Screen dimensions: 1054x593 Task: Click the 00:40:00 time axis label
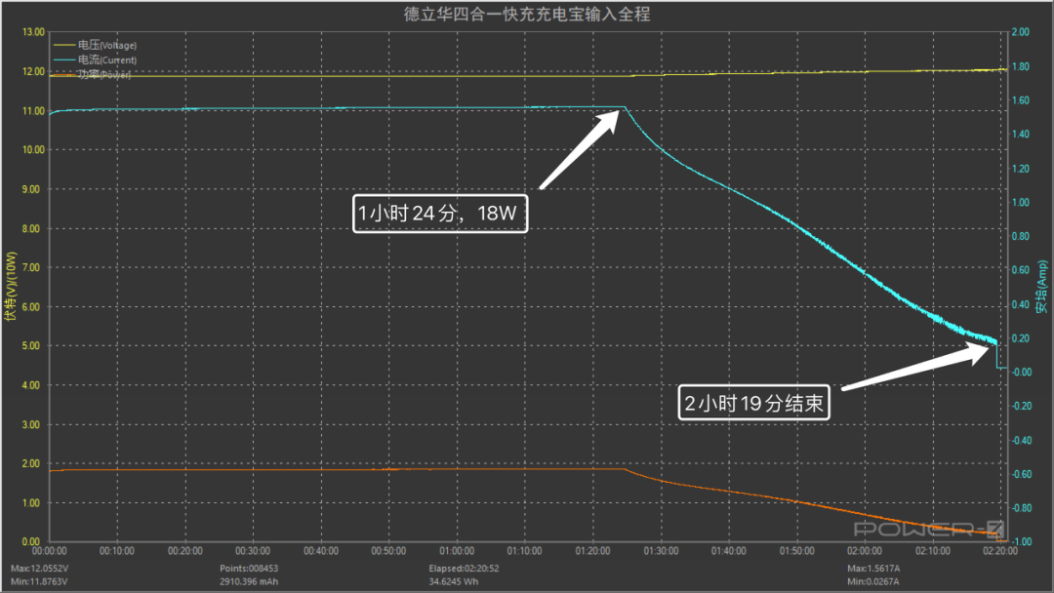coord(321,551)
